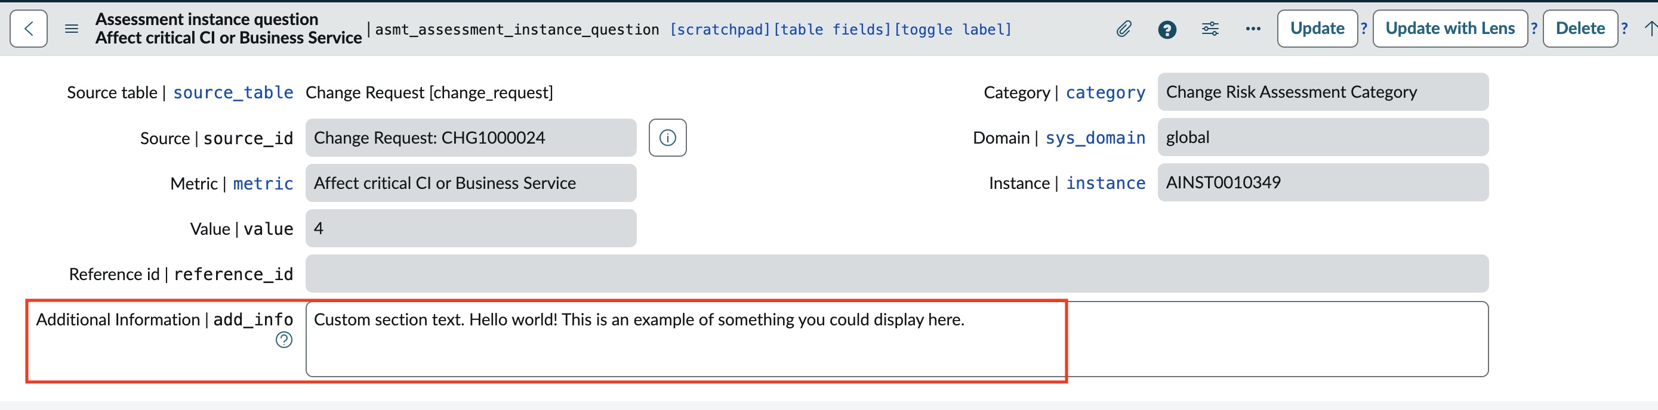
Task: Preview the Source record info icon
Action: [667, 138]
